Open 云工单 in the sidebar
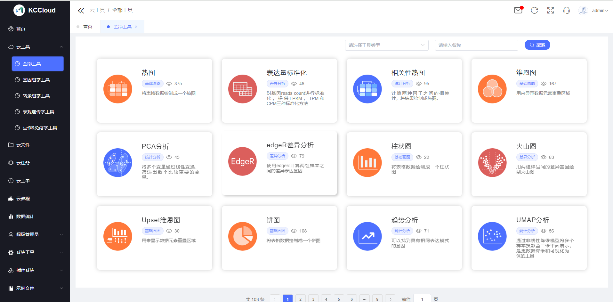This screenshot has width=613, height=302. tap(35, 181)
